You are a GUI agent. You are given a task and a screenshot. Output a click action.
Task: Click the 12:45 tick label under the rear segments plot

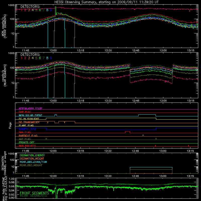pos(136,101)
